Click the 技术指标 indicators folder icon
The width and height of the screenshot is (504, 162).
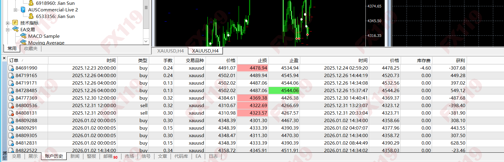click(15, 23)
